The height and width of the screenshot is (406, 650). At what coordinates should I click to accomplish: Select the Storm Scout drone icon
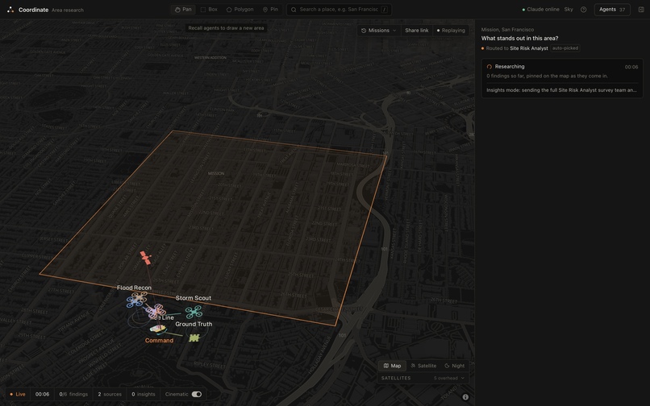tap(194, 312)
